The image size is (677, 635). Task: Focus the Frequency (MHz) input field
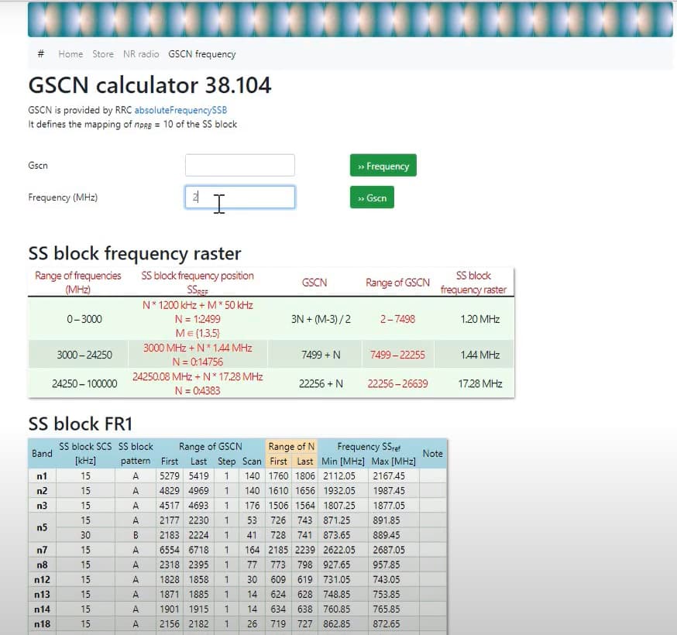pyautogui.click(x=240, y=197)
